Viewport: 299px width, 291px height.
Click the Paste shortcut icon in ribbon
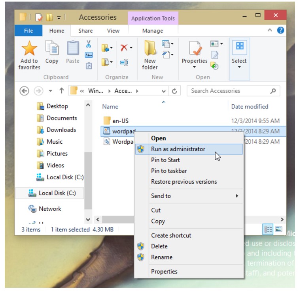tap(89, 66)
